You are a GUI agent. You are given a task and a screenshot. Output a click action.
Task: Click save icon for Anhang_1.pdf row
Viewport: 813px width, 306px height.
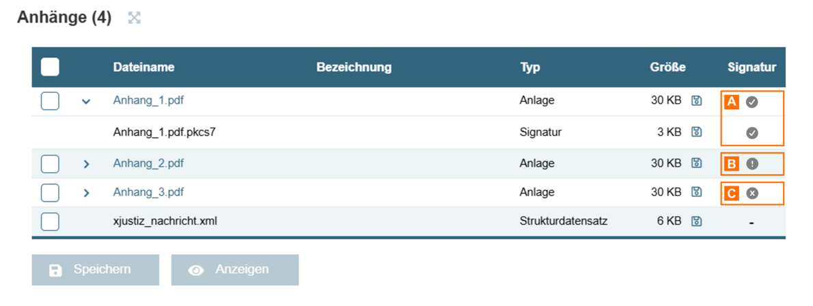pos(696,101)
